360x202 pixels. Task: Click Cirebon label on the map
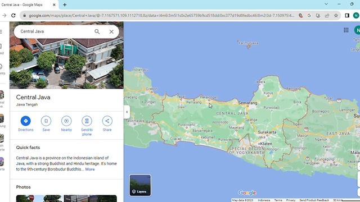(x=151, y=89)
